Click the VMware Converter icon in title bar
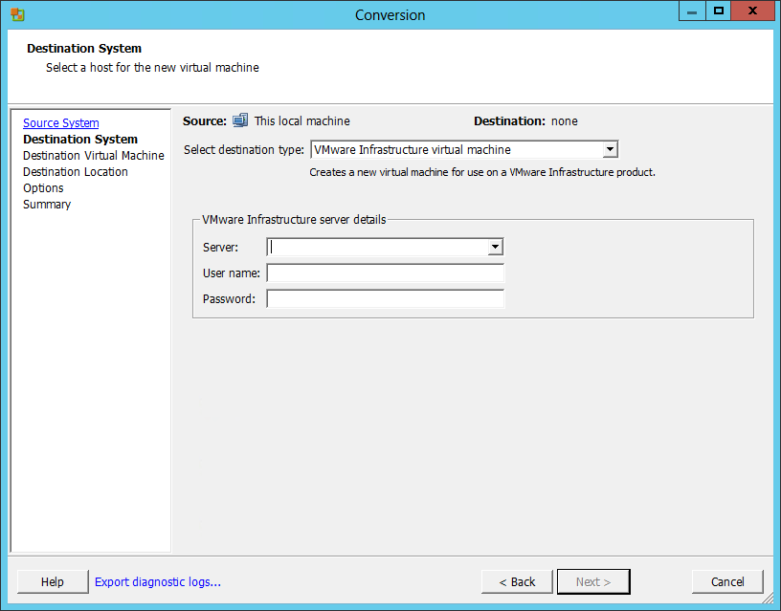This screenshot has width=781, height=611. click(x=17, y=14)
